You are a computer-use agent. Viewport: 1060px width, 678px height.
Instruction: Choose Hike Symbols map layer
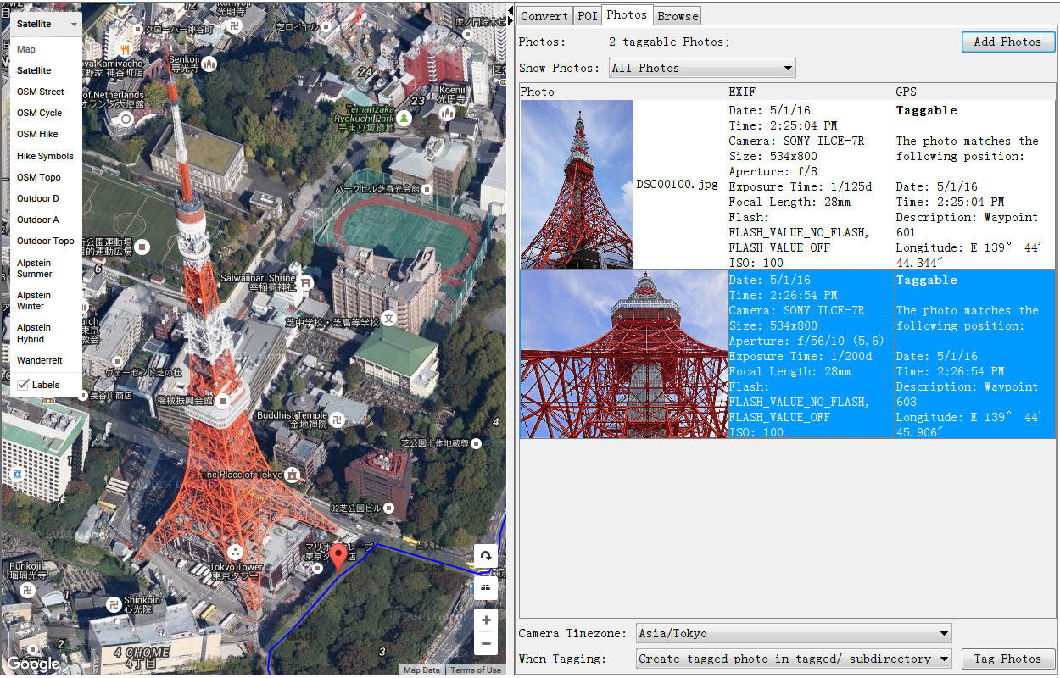coord(45,156)
